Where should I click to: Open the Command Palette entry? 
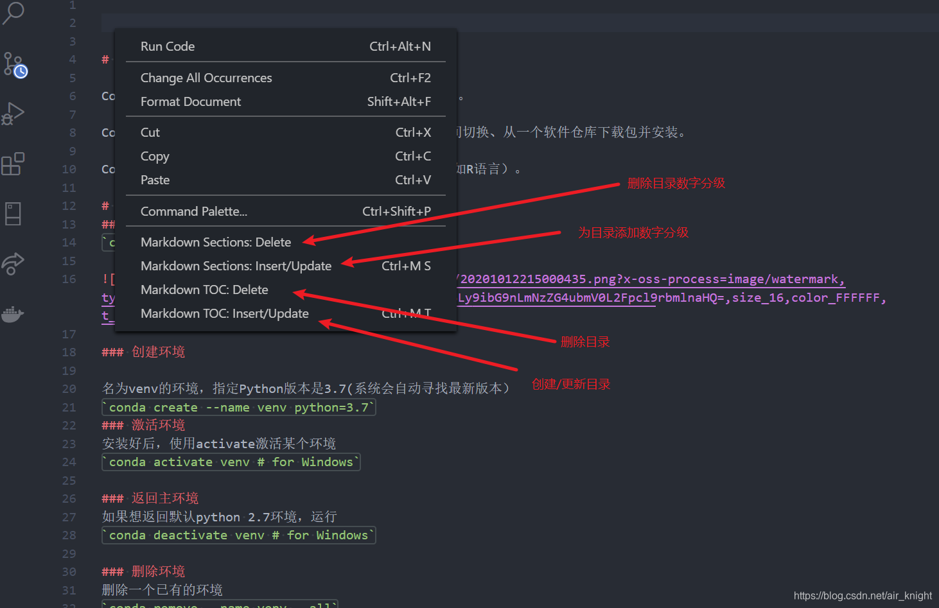point(193,211)
